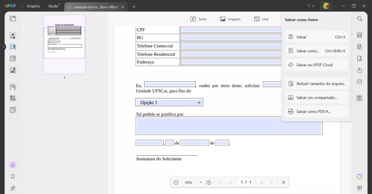Open the highlighter annotation tool
Viewport: 372px width, 194px height.
click(x=12, y=36)
